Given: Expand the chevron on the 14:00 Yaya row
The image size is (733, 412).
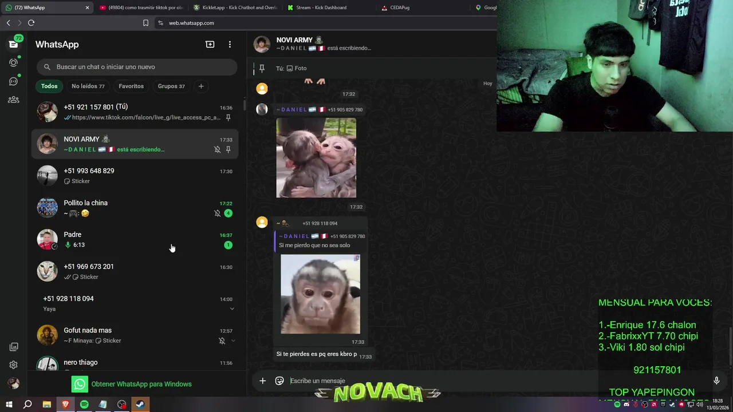Looking at the screenshot, I should coord(232,309).
